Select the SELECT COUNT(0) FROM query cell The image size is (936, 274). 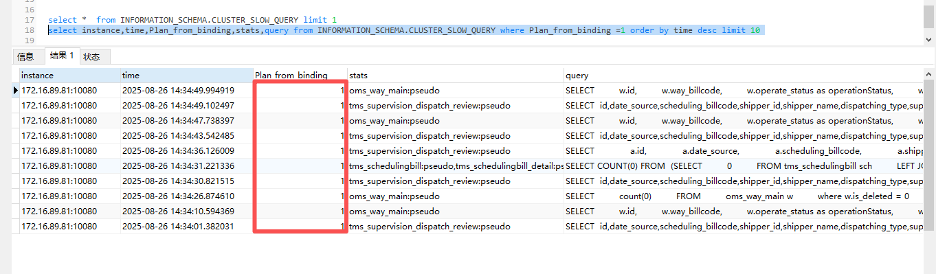click(x=743, y=166)
